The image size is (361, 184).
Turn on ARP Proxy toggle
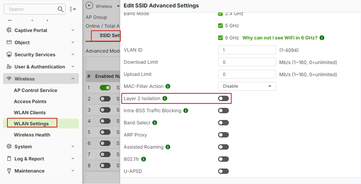pos(223,135)
